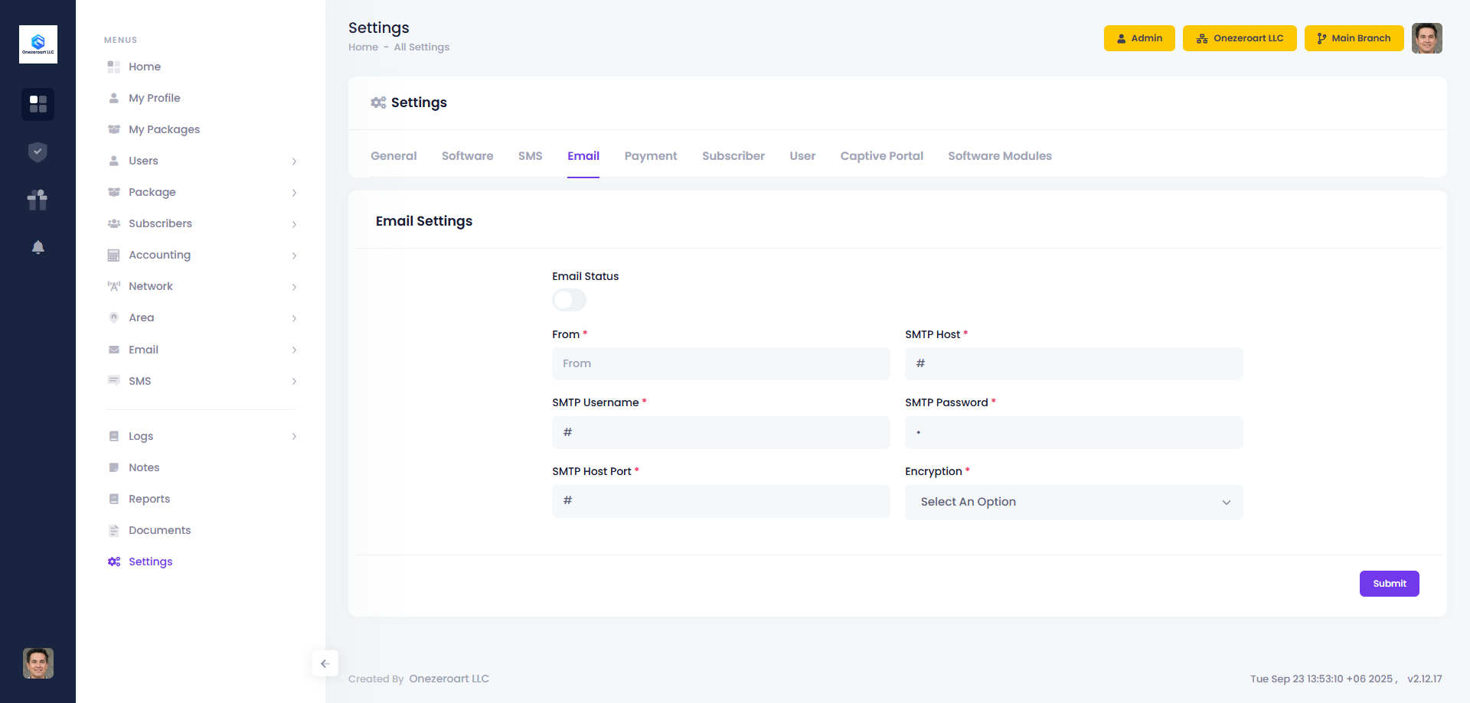The height and width of the screenshot is (703, 1470).
Task: Open the shield checkmark icon in sidebar
Action: click(38, 152)
